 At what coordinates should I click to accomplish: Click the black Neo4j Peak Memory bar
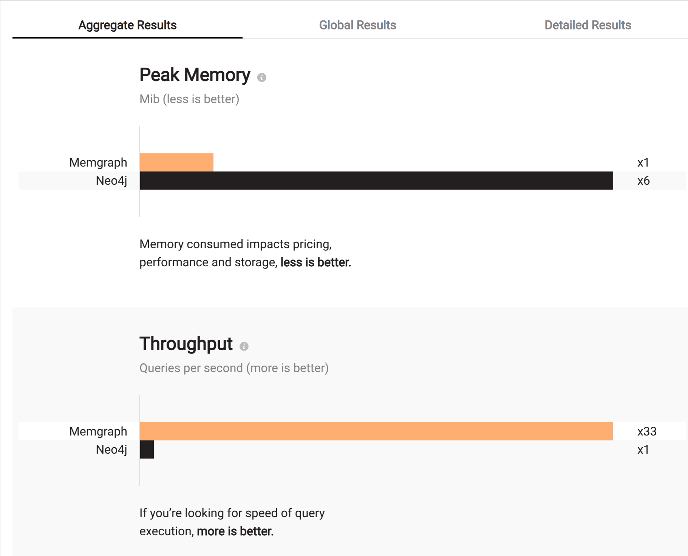click(376, 181)
